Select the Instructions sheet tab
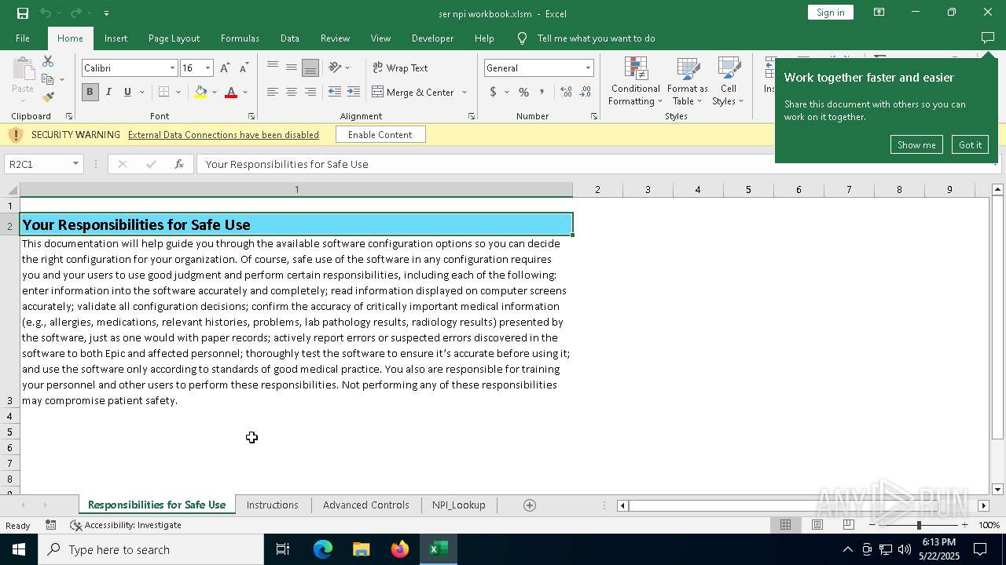The image size is (1006, 565). pyautogui.click(x=272, y=505)
